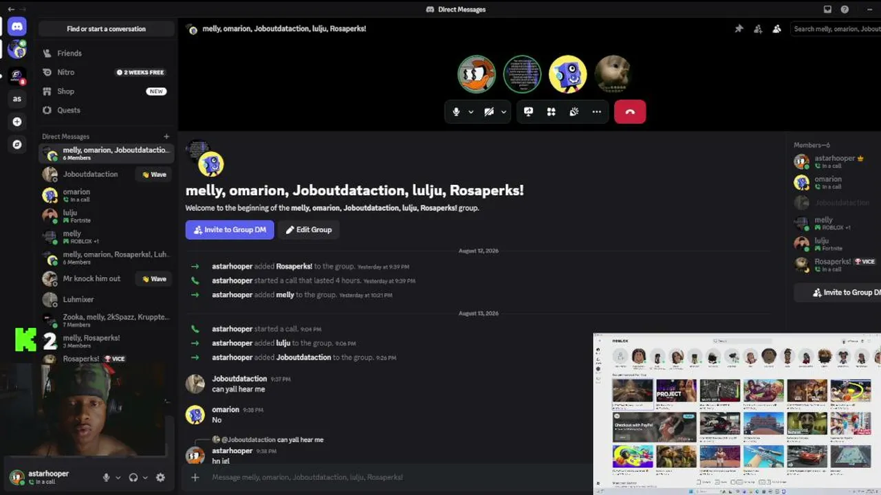881x495 pixels.
Task: Click Edit Group button
Action: click(309, 230)
